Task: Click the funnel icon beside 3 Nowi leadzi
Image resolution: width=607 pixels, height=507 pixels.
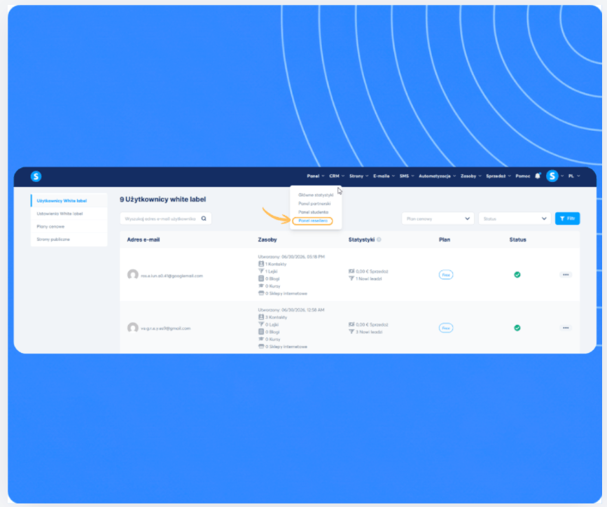Action: tap(351, 331)
